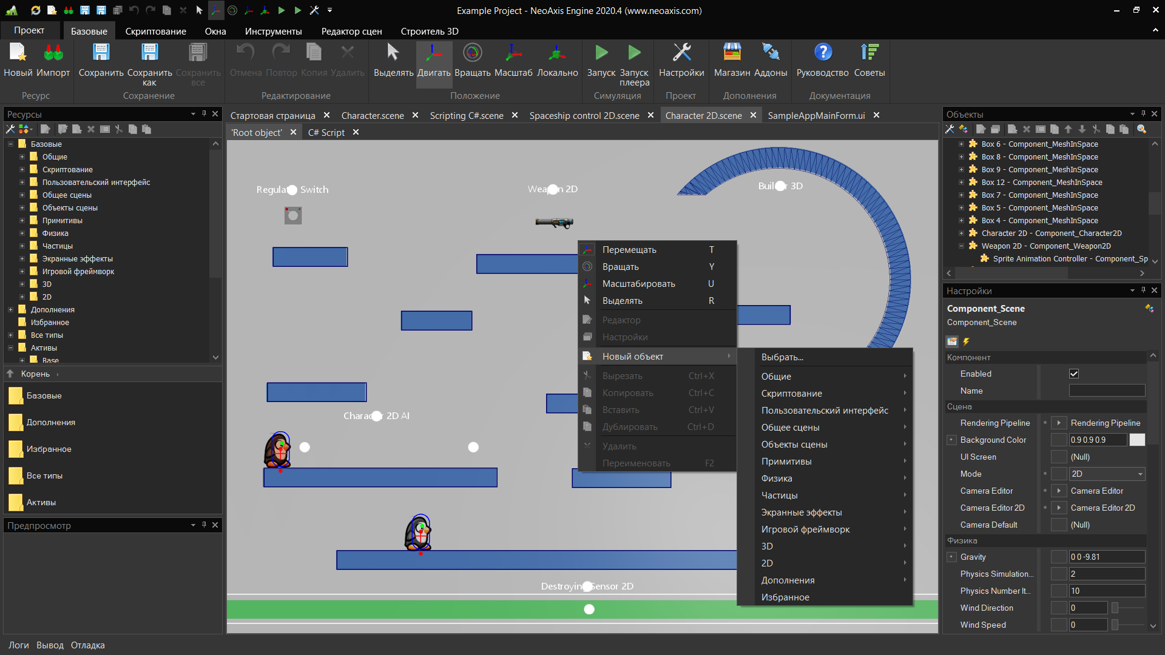Switch to Spaceship control 2D.scene tab
Screen dimensions: 1165x655
pos(584,115)
